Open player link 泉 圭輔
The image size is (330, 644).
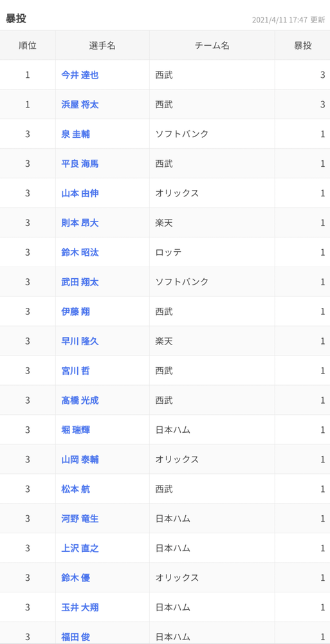pos(75,135)
